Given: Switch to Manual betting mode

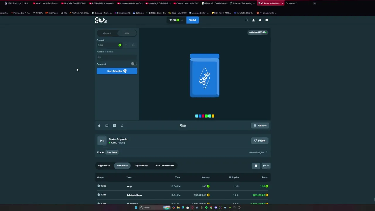Looking at the screenshot, I should [x=107, y=33].
